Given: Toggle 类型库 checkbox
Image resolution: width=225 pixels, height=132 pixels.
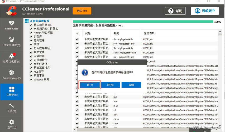Looking at the screenshot, I should [31, 37].
